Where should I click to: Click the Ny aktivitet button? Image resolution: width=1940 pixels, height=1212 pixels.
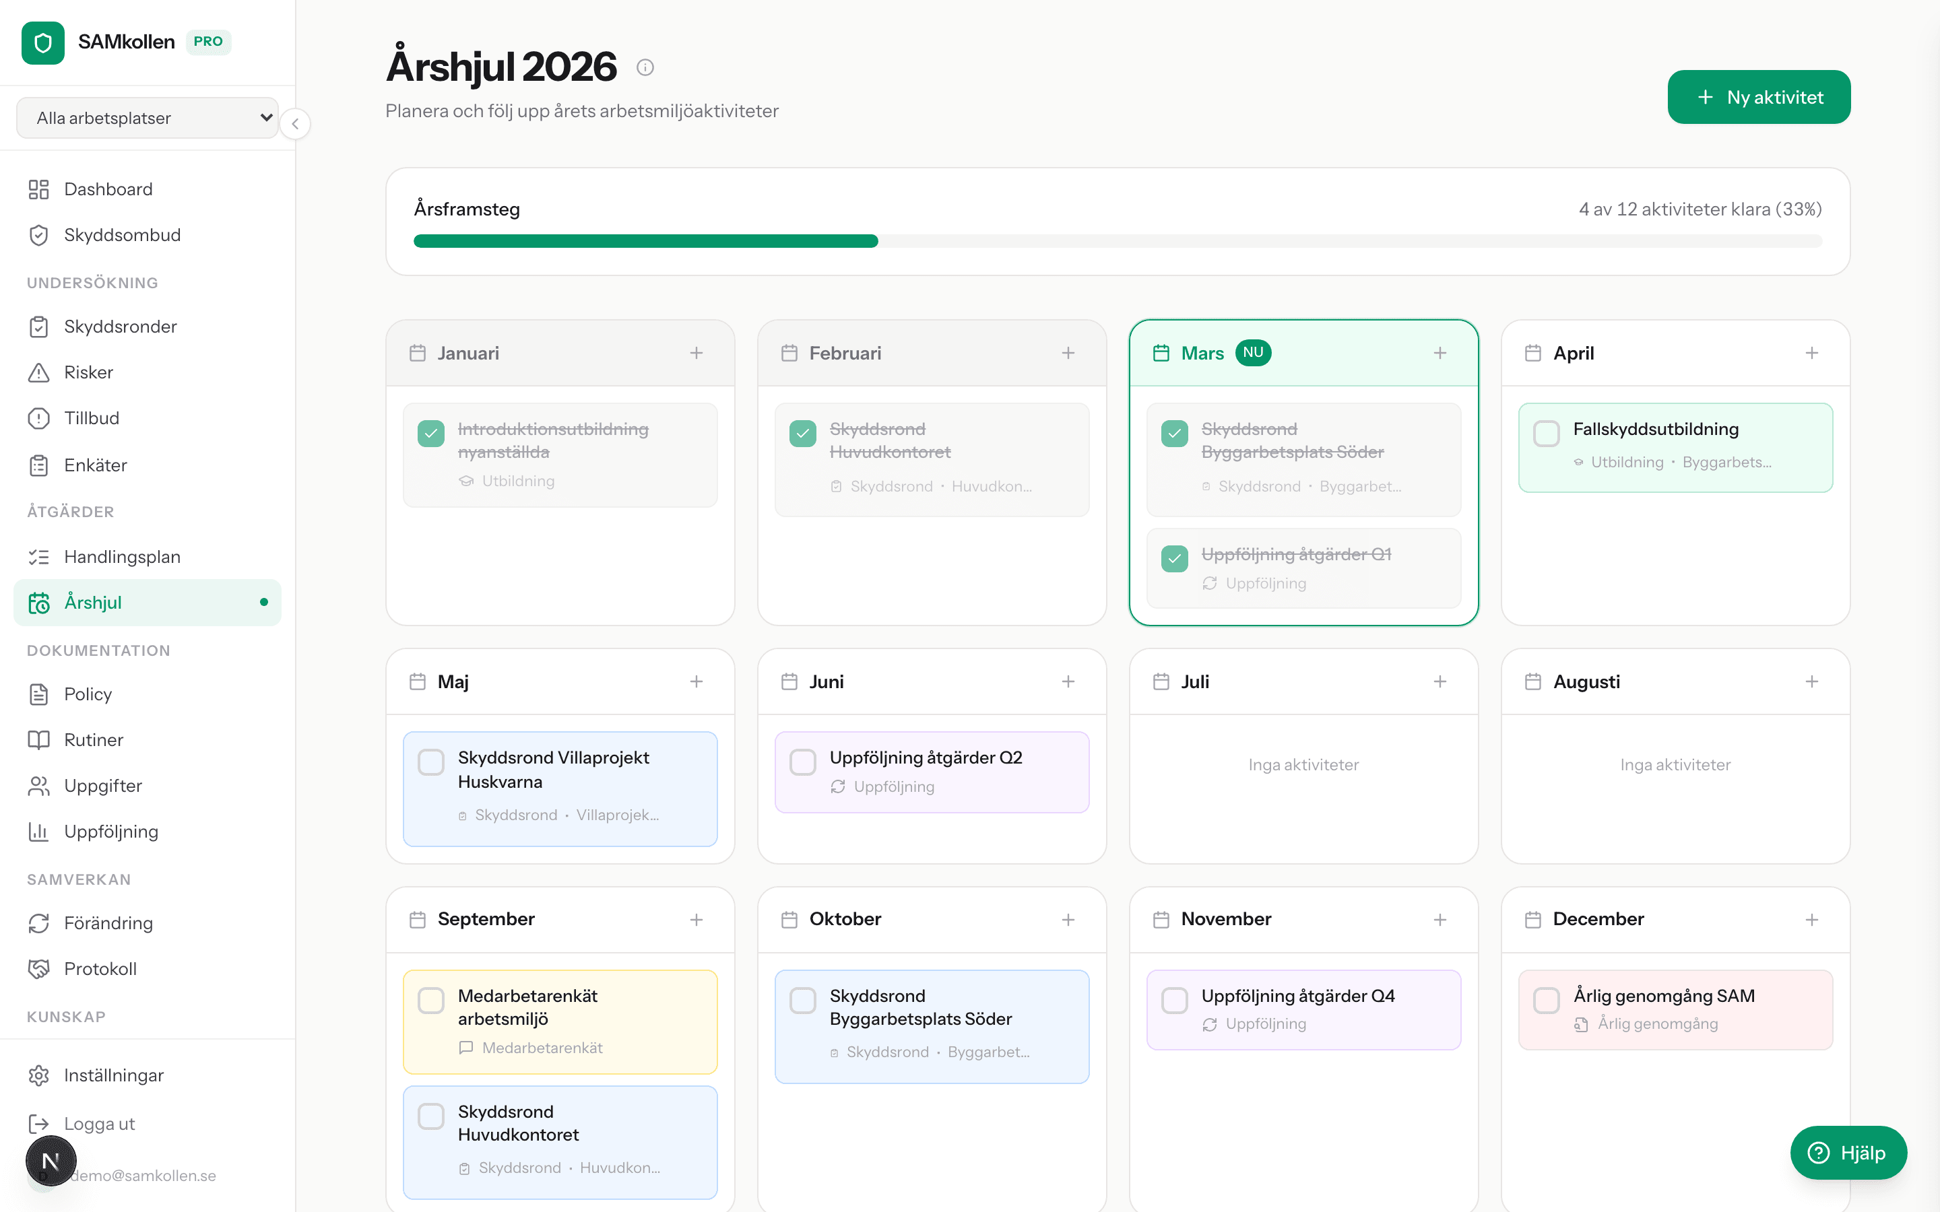[x=1758, y=96]
